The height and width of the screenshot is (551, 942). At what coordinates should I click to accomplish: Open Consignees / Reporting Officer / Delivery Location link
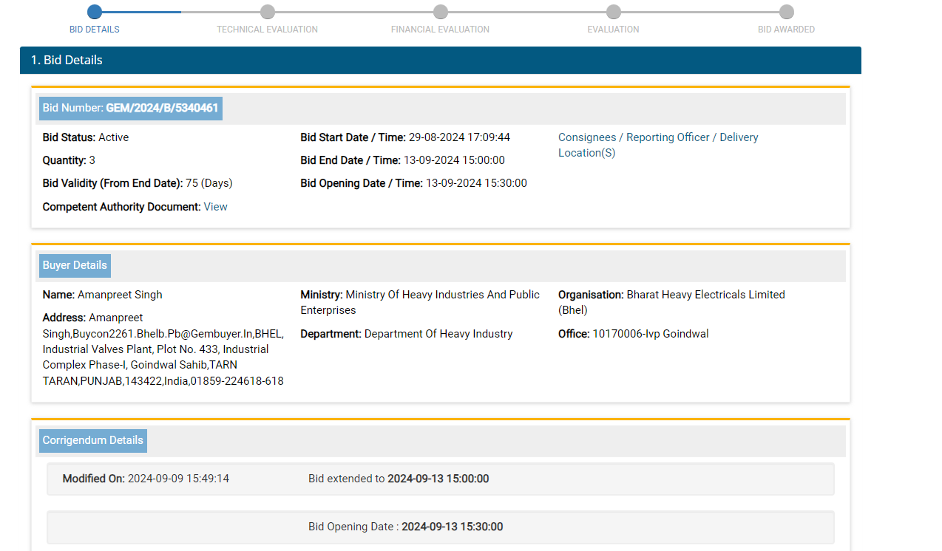[658, 145]
